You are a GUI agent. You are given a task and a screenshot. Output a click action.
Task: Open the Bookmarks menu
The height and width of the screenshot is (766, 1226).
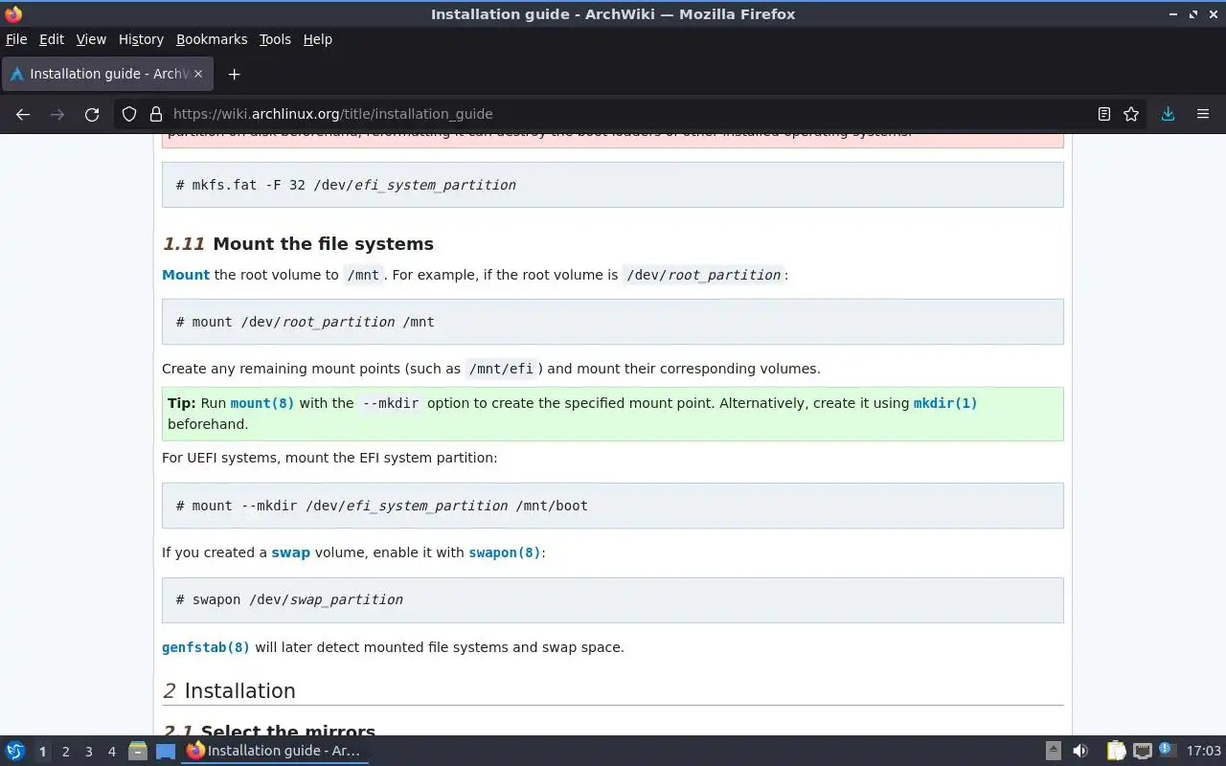tap(212, 39)
